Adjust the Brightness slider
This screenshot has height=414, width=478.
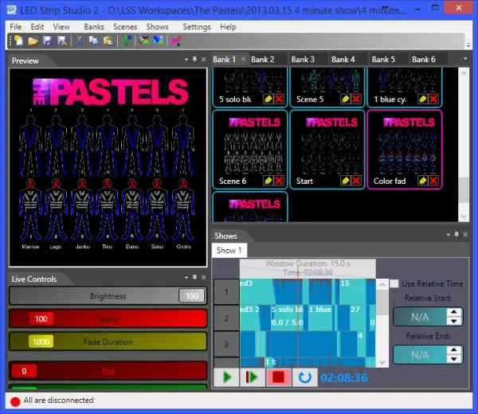point(108,296)
